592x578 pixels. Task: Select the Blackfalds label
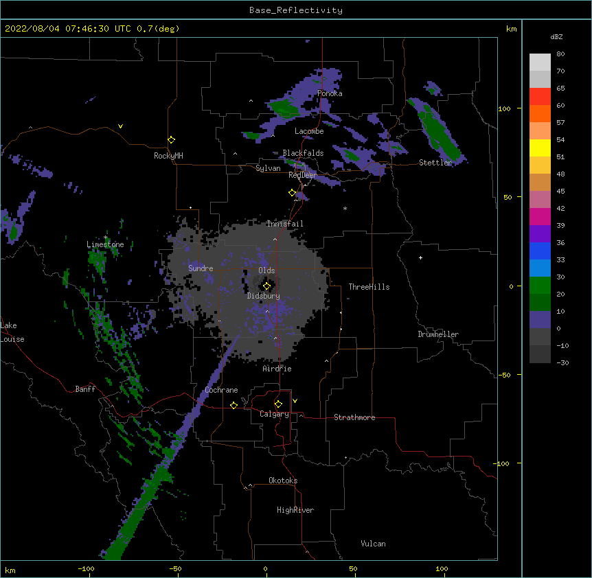pos(303,153)
